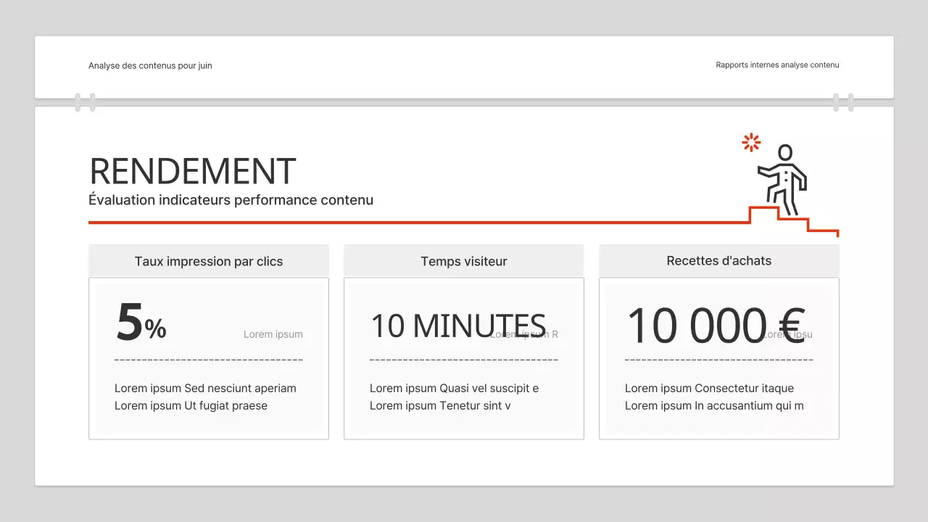Select the 5% statistic figure
This screenshot has width=928, height=522.
point(140,324)
